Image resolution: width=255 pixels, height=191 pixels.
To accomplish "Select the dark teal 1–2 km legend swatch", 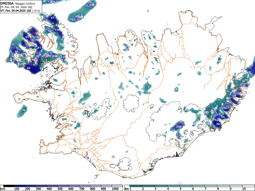I will 136,186.
